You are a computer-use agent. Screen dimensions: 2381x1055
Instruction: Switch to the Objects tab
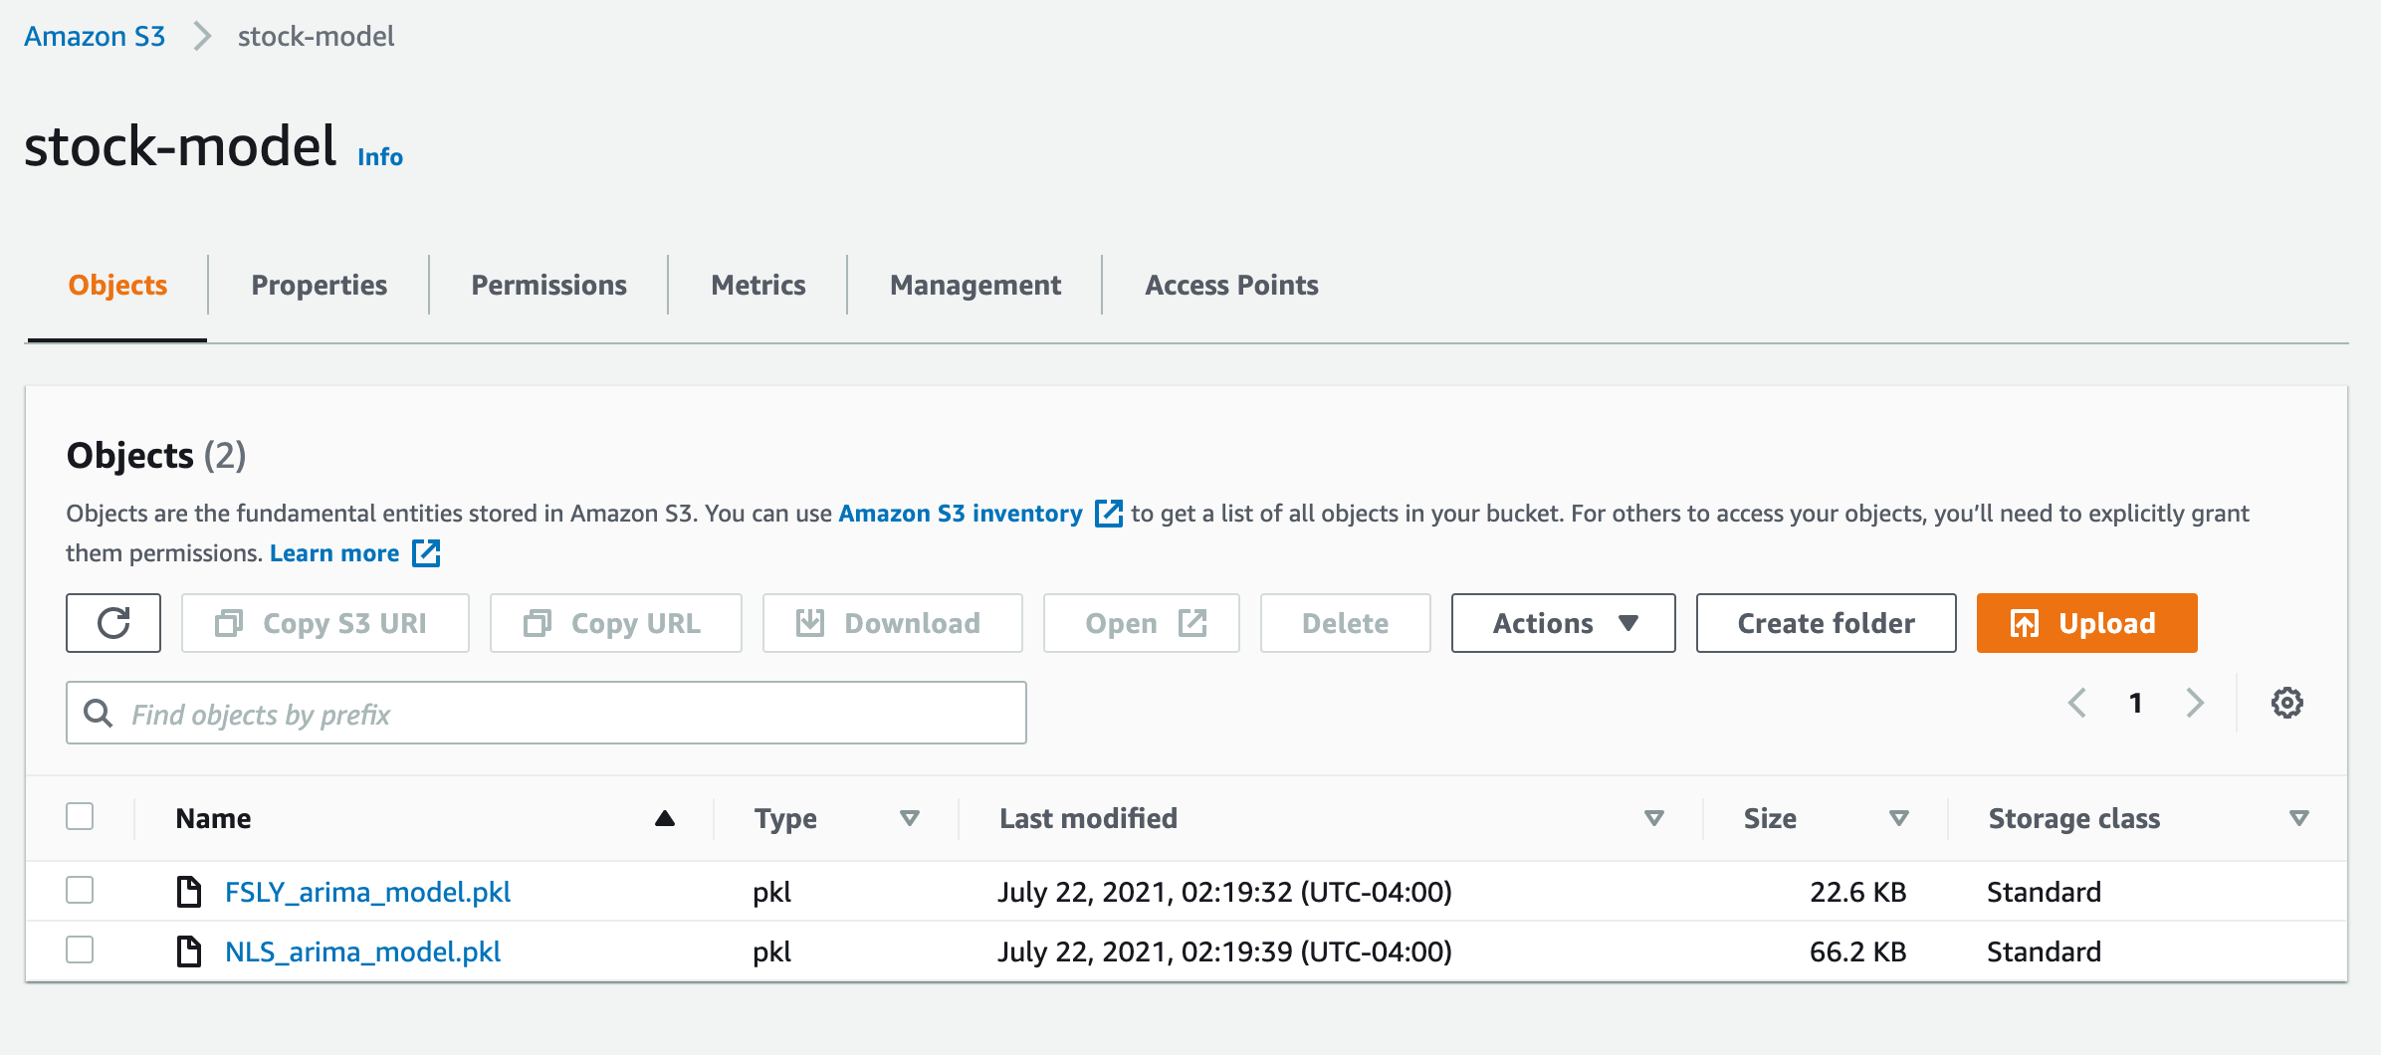pos(117,286)
